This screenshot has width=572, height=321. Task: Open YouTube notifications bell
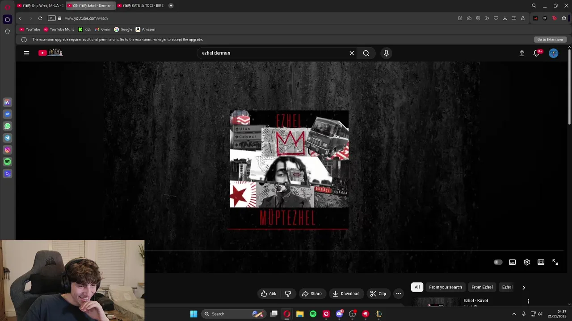(x=537, y=53)
